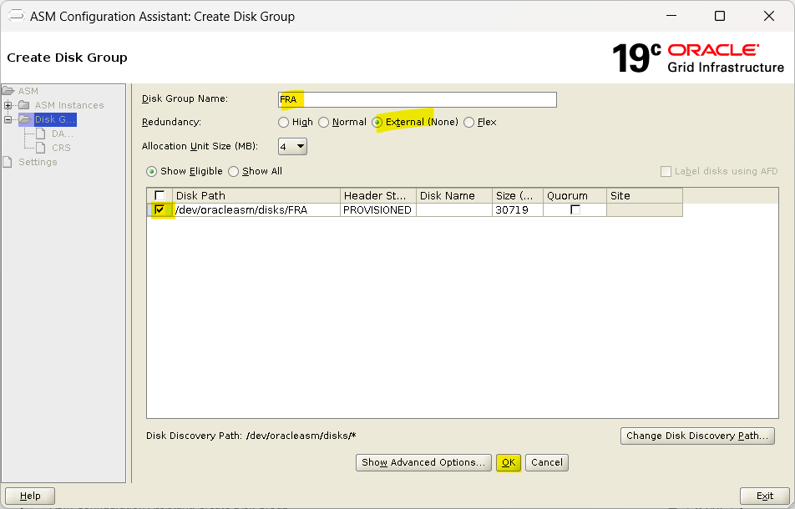Click the Cancel button
Screen dimensions: 795x509
(x=547, y=462)
